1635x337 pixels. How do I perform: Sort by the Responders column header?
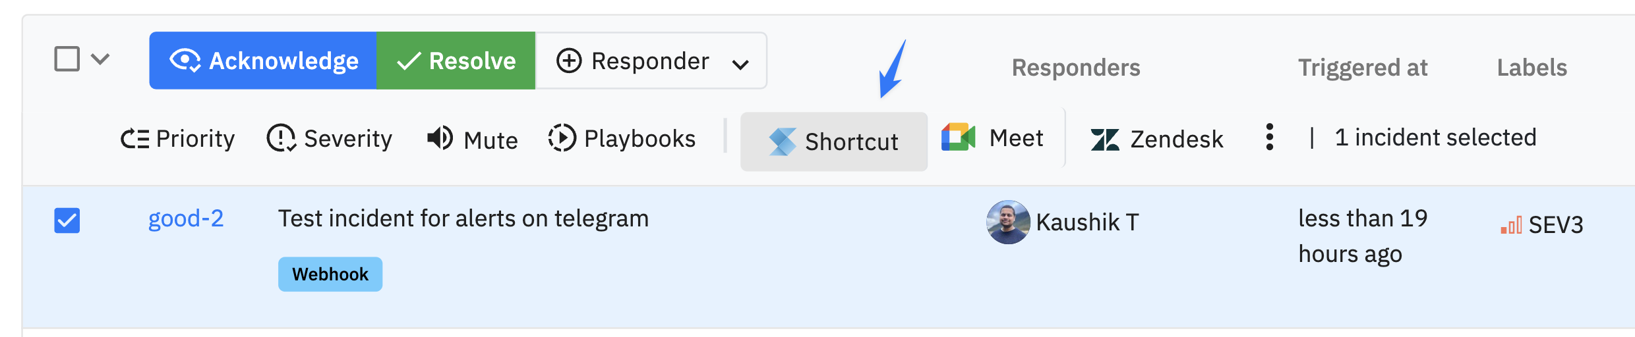click(1075, 68)
